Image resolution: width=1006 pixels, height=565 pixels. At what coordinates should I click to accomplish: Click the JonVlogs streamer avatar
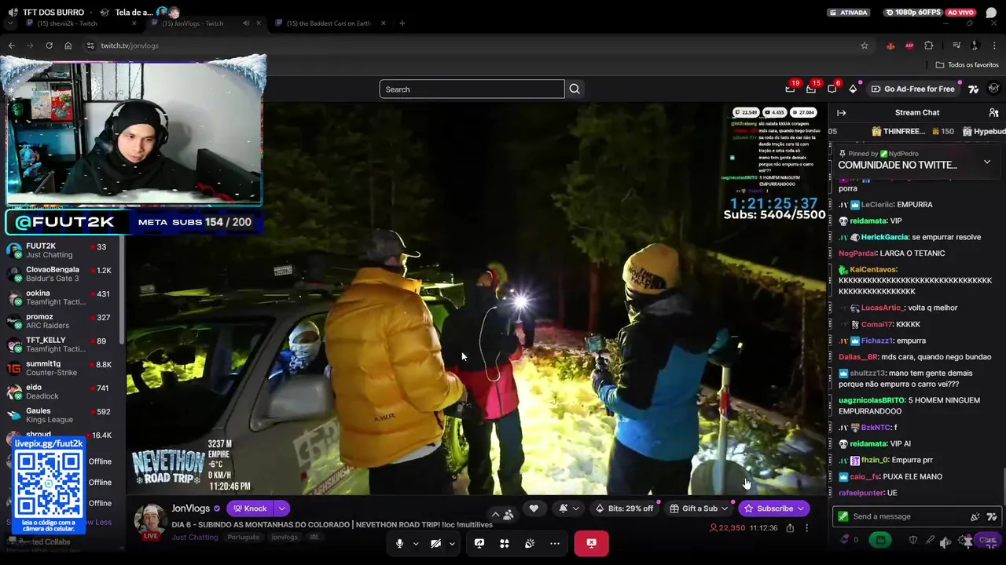point(149,520)
